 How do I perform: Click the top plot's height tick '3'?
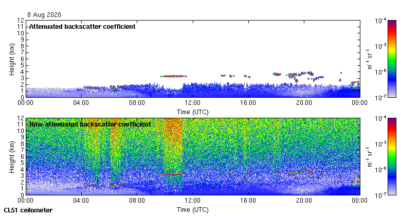(x=23, y=78)
